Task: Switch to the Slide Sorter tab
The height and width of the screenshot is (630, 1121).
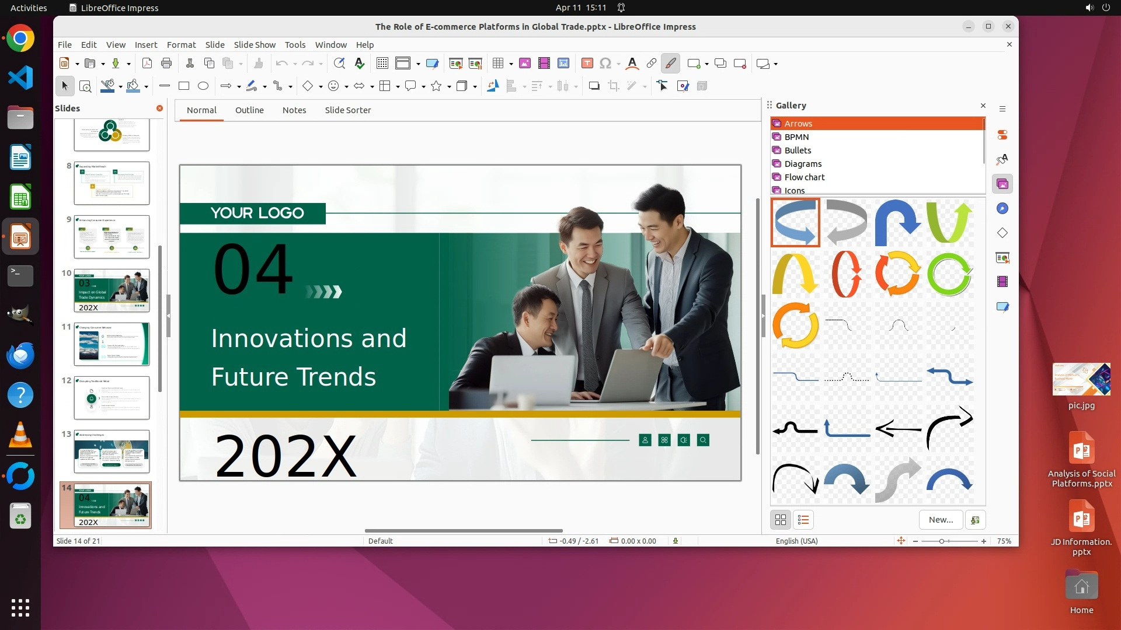Action: point(347,110)
